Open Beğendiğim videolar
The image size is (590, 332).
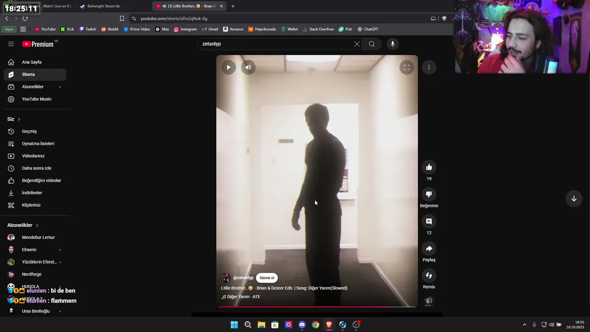[x=35, y=180]
